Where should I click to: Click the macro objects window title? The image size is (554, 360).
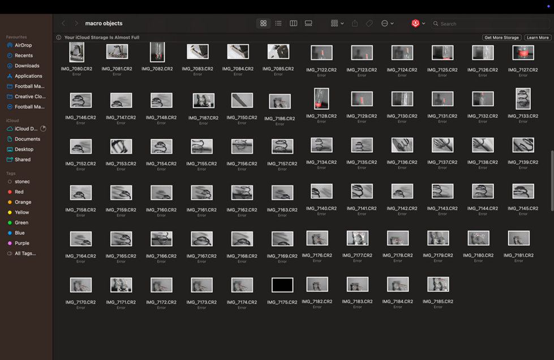pos(104,23)
